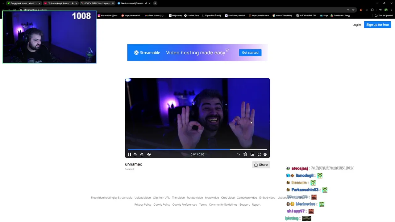This screenshot has width=395, height=222.
Task: Close the Swaggybark Stream tab
Action: coord(39,3)
